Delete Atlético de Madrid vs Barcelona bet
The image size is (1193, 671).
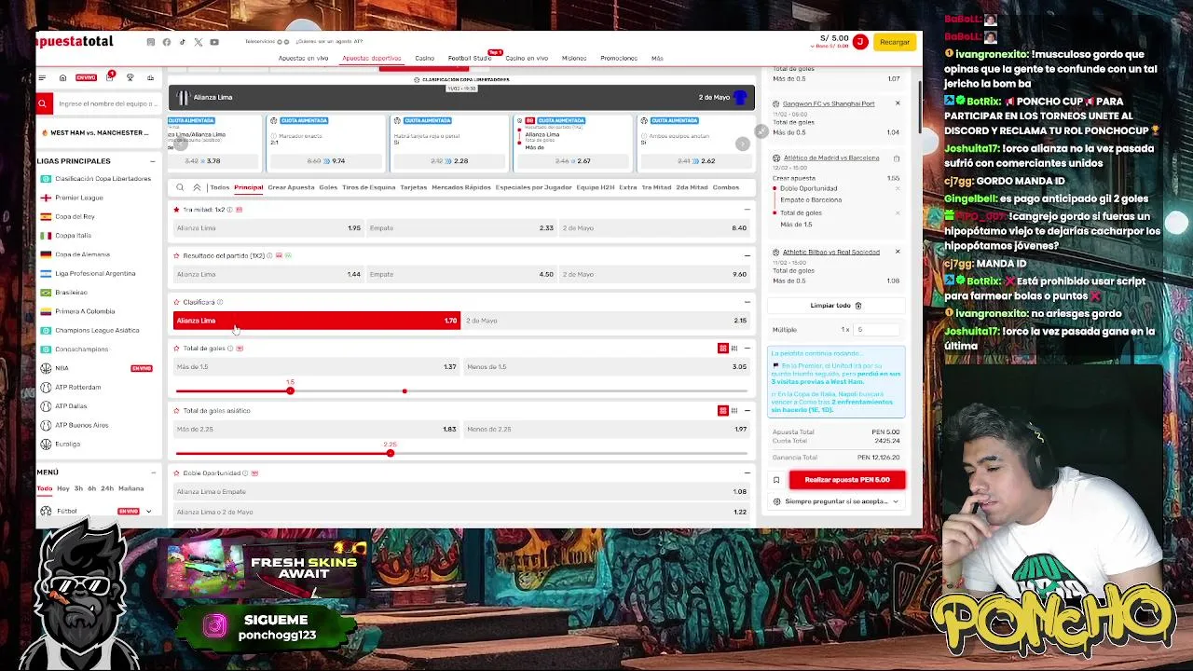click(897, 158)
